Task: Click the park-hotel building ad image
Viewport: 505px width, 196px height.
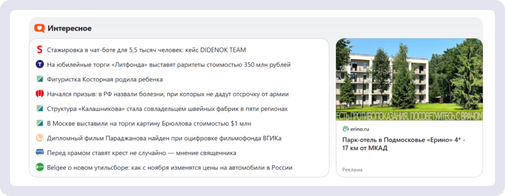Action: [409, 79]
